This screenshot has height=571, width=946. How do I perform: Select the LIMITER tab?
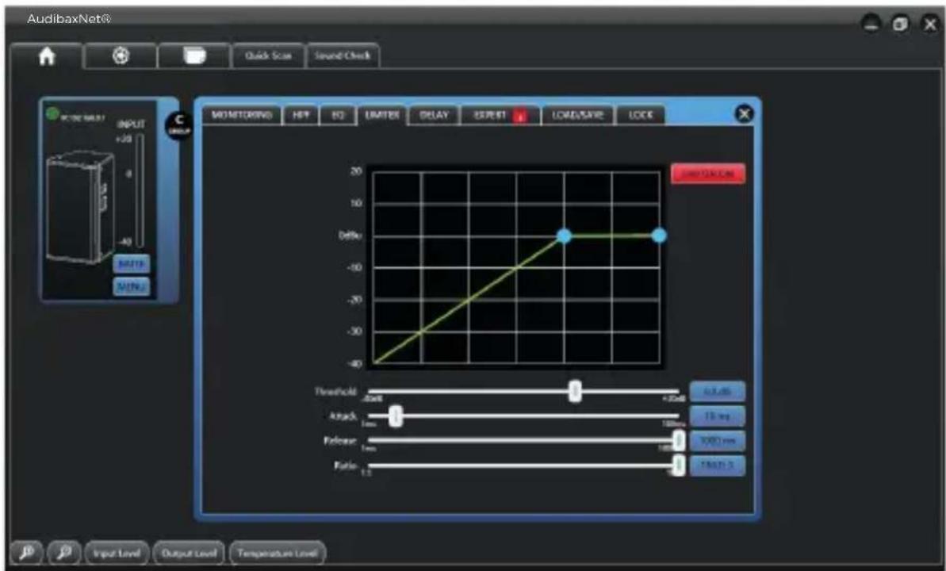tap(382, 115)
